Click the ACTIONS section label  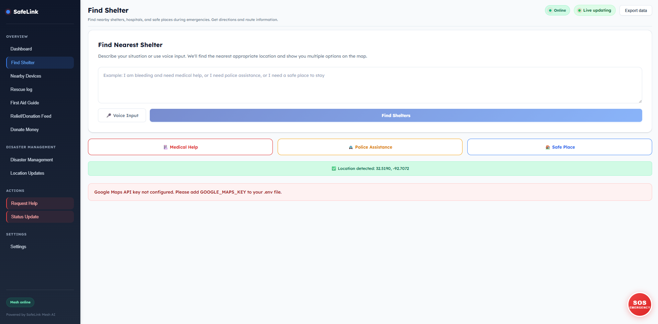tap(15, 190)
